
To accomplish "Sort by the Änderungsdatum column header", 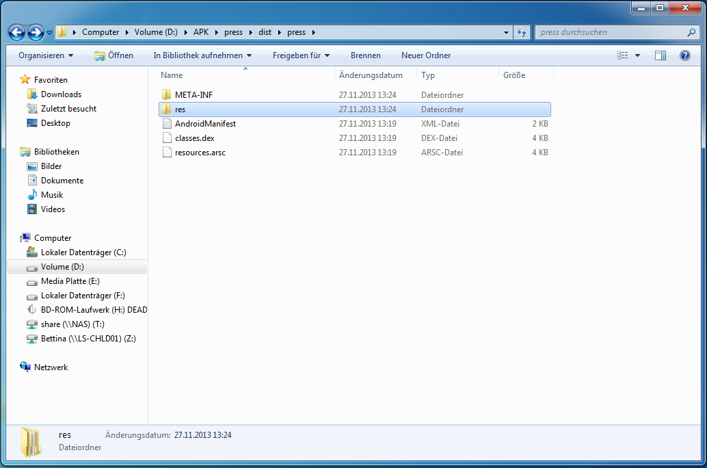I will coord(371,75).
